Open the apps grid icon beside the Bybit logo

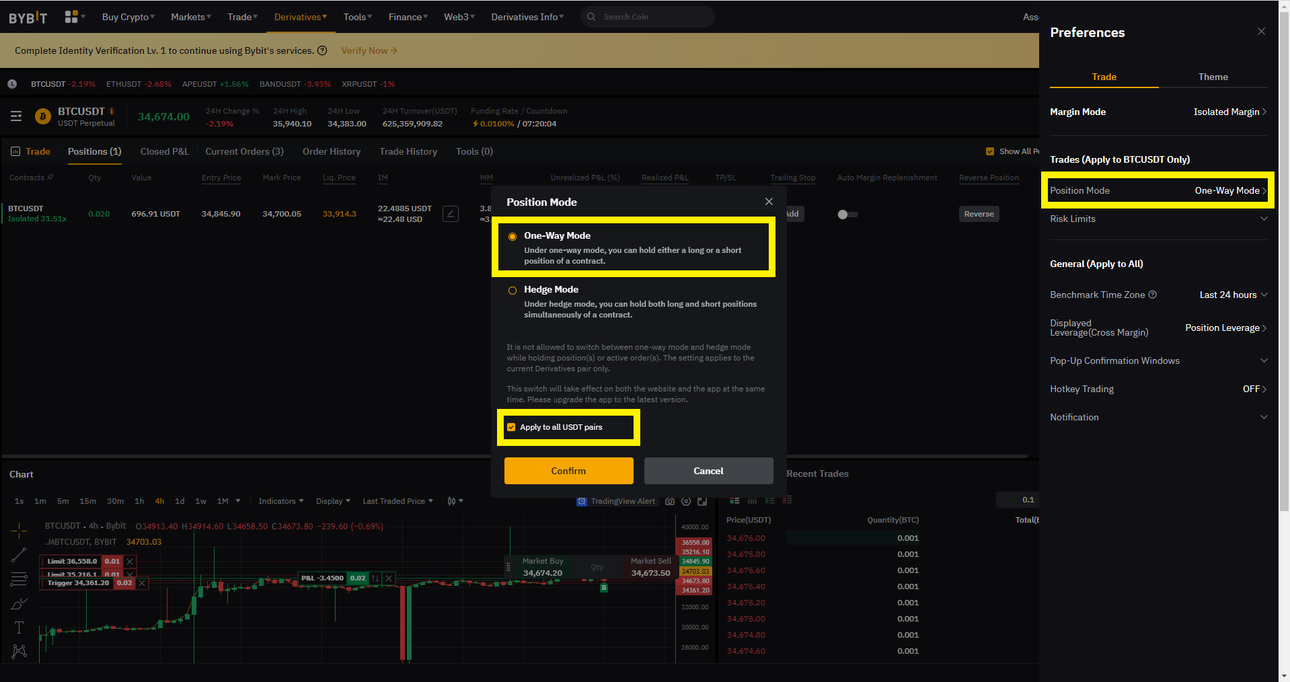71,17
